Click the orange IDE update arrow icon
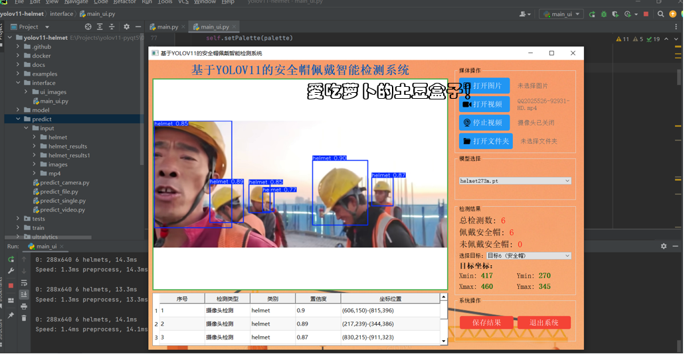Viewport: 685px width, 354px height. coord(673,14)
